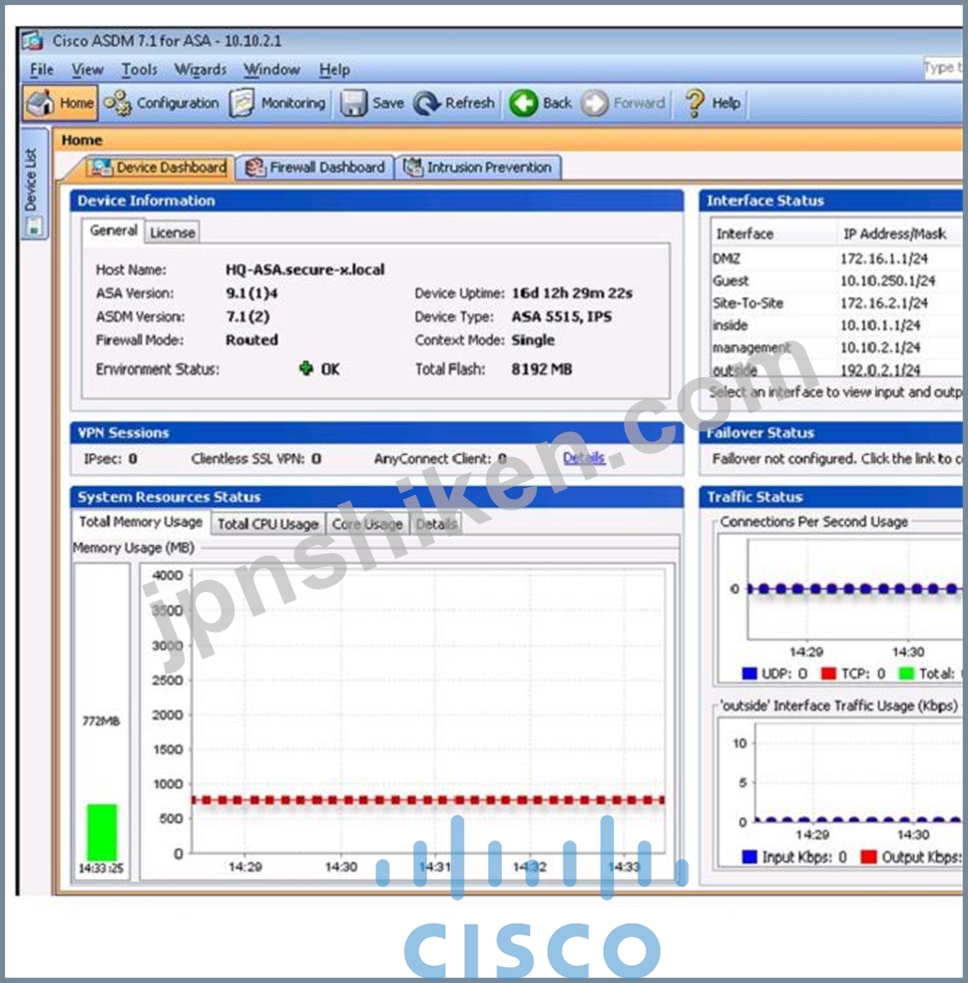This screenshot has height=983, width=968.
Task: Click the grey Forward arrow icon
Action: (x=595, y=103)
